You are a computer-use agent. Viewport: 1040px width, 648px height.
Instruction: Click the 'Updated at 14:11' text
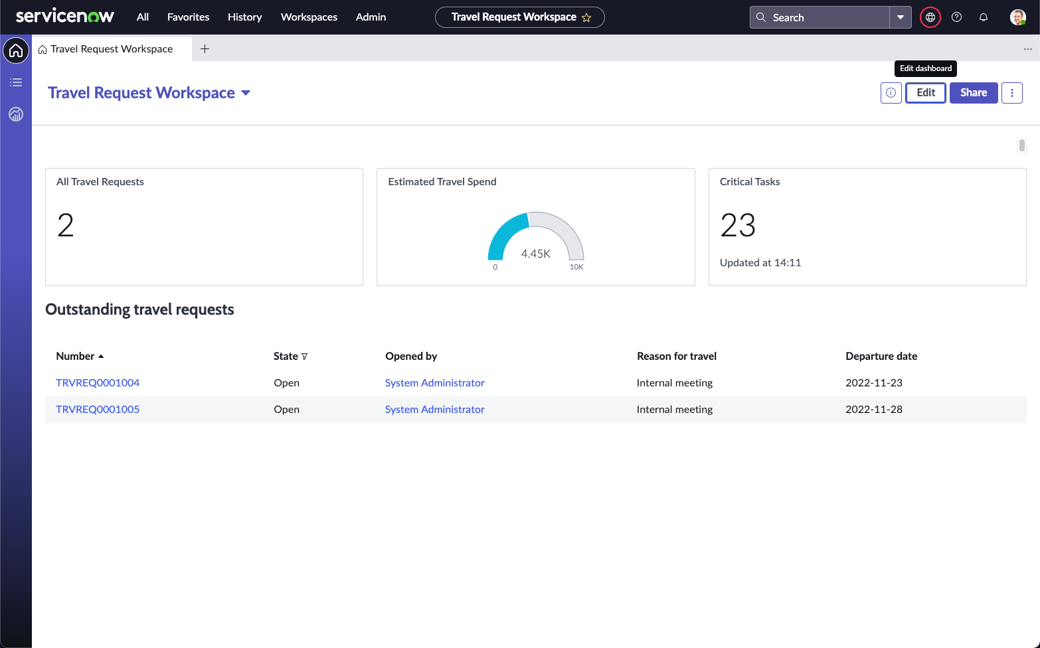[x=760, y=263]
